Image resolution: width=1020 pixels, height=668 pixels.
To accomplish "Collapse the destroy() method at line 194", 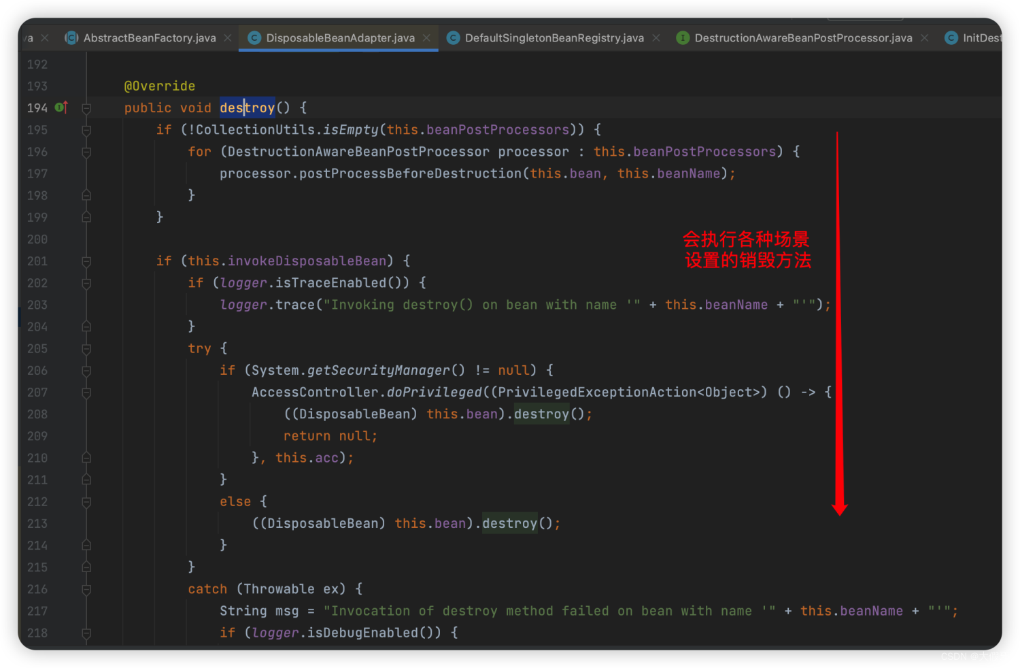I will 86,108.
